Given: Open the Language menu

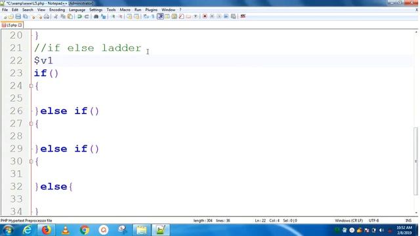Looking at the screenshot, I should click(77, 10).
